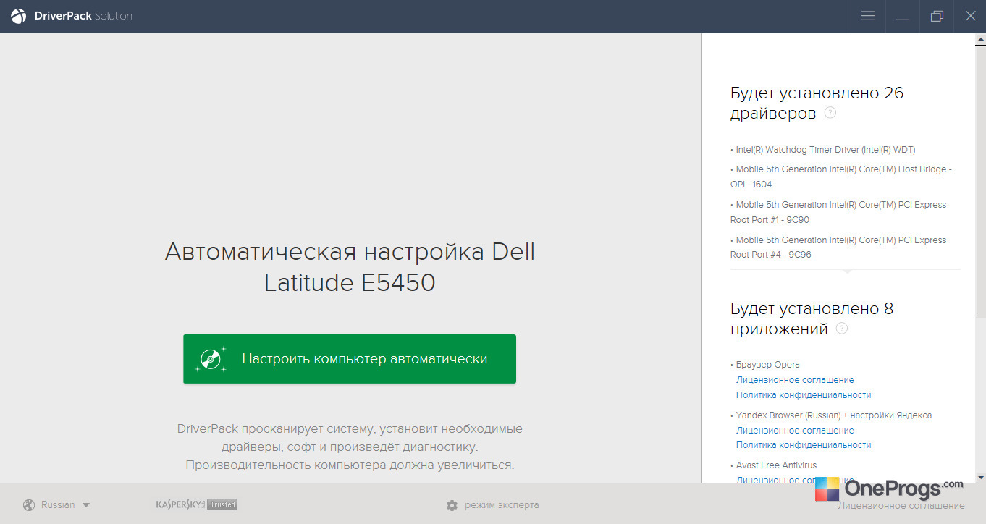
Task: Open Yandex.Browser's 'Политика конфиденциальности' link
Action: coord(804,445)
